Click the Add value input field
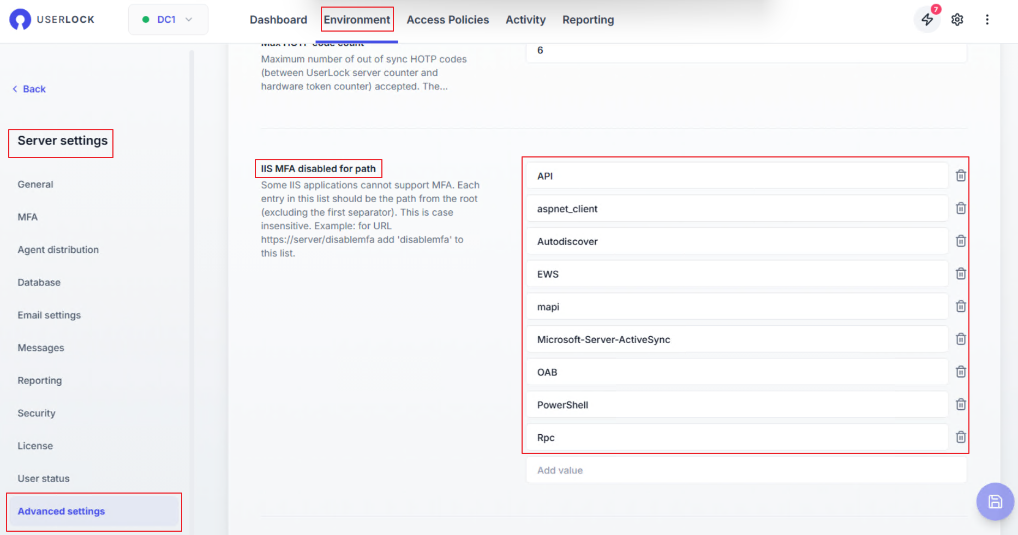This screenshot has height=535, width=1018. (746, 470)
